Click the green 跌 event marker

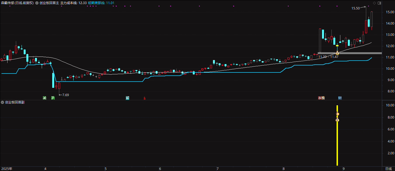point(53,98)
